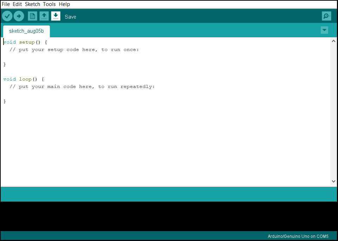The width and height of the screenshot is (338, 241).
Task: Open the File menu
Action: pos(6,4)
